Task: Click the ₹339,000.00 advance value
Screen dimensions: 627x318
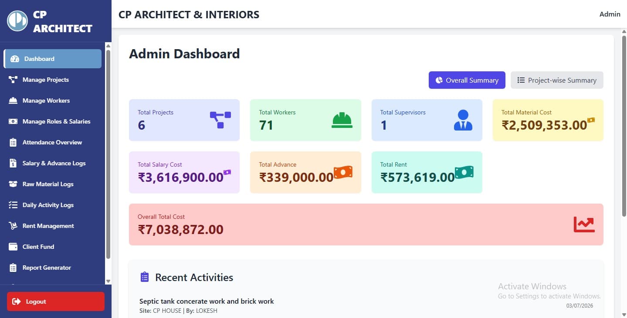Action: pos(296,177)
